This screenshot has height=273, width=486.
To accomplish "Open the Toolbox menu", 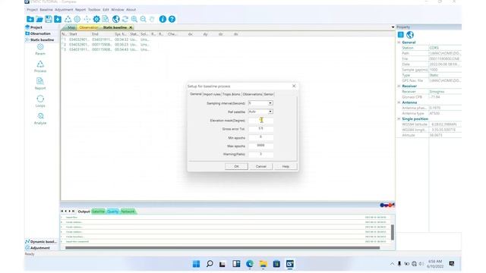I will tap(94, 10).
